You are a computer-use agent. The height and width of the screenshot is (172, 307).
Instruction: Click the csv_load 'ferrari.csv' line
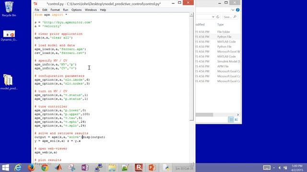pos(60,53)
